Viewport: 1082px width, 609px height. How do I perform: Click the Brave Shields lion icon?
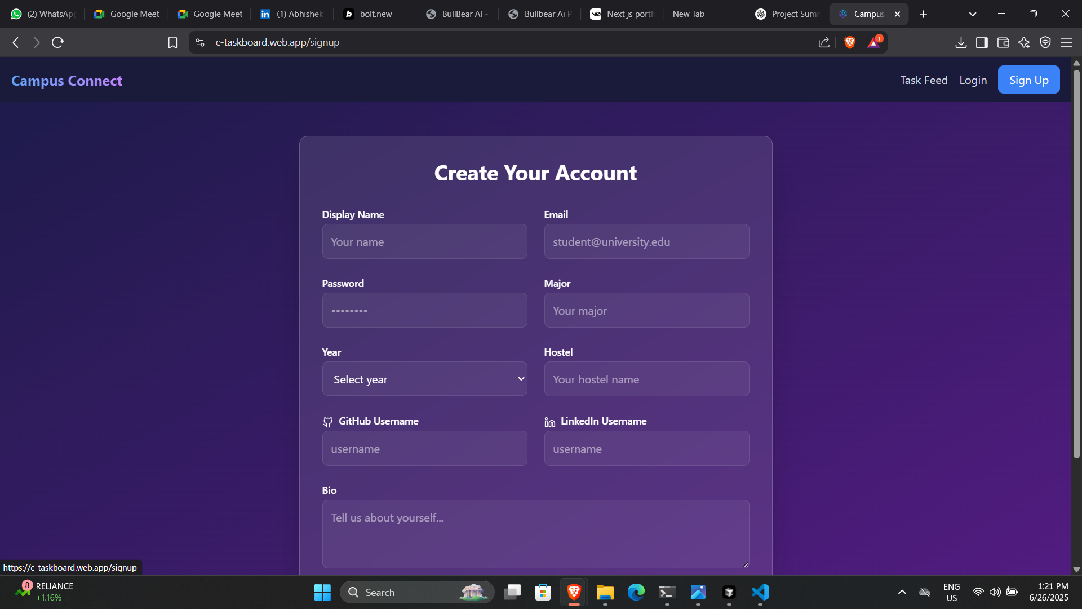pos(850,42)
